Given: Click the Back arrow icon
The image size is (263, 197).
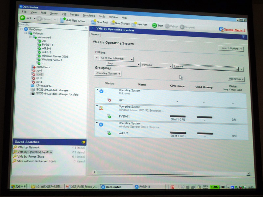Looking at the screenshot, I should pyautogui.click(x=22, y=18).
